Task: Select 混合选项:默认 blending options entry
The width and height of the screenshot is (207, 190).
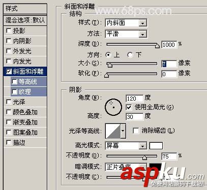Action: (x=25, y=20)
